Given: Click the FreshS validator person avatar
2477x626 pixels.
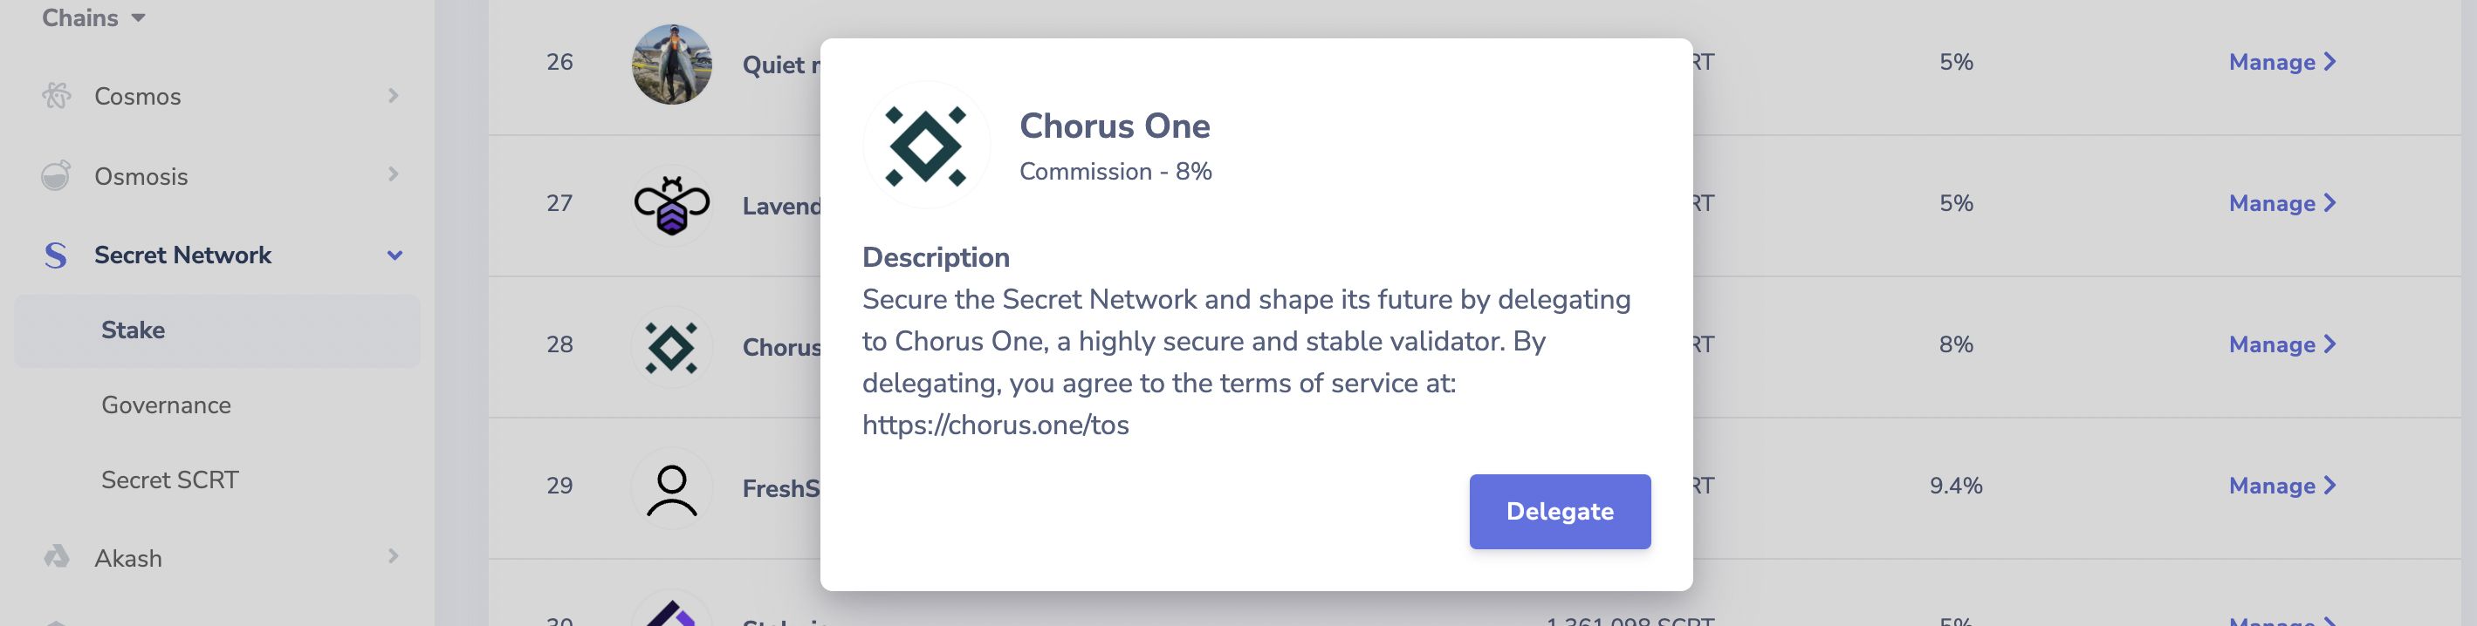Looking at the screenshot, I should (671, 487).
